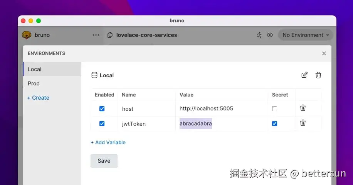Delete the jwtToken variable row
The height and width of the screenshot is (185, 353).
pyautogui.click(x=303, y=123)
